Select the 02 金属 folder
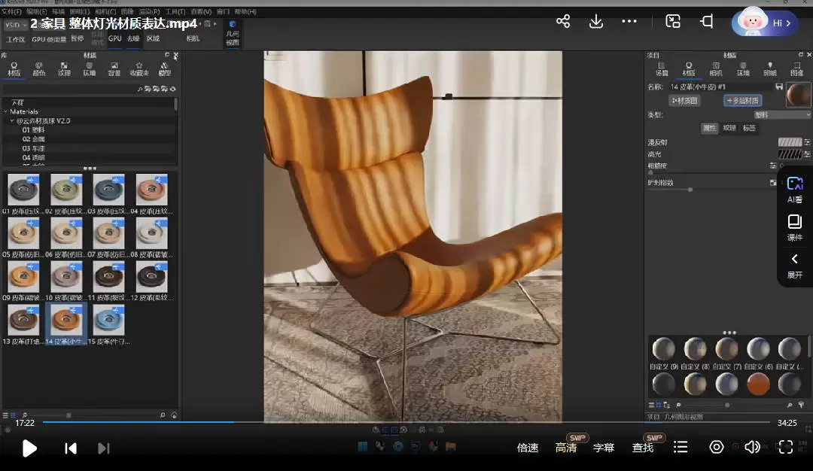 (33, 139)
